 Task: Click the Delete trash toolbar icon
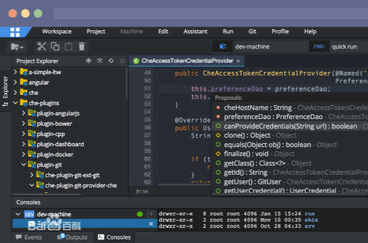point(81,47)
